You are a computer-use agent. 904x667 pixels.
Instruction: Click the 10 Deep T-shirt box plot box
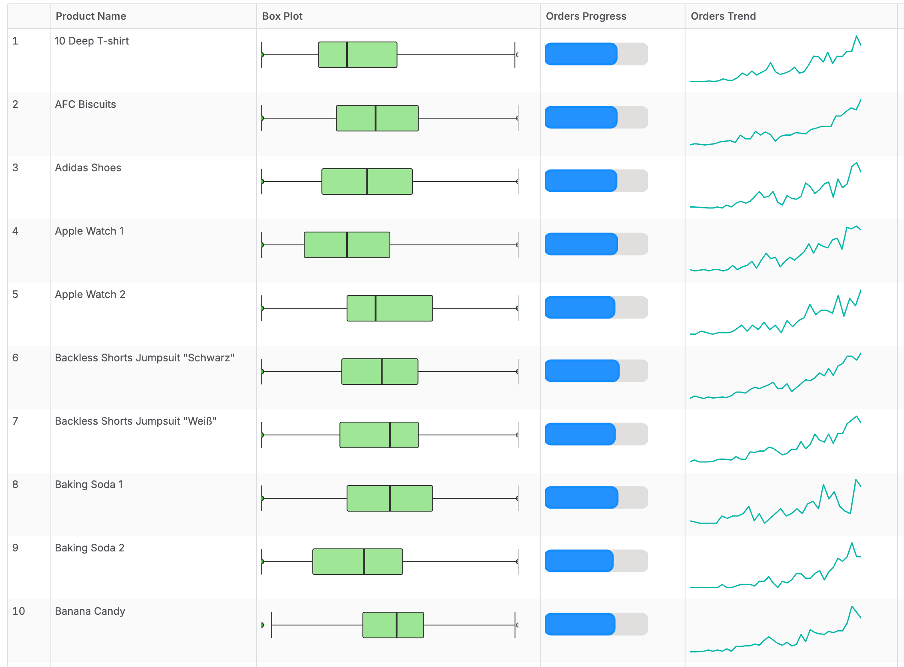(358, 55)
